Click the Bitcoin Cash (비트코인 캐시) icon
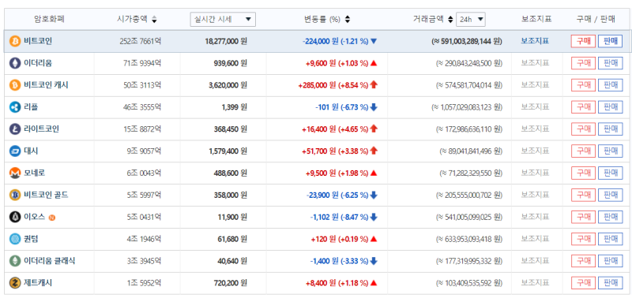 pos(15,85)
